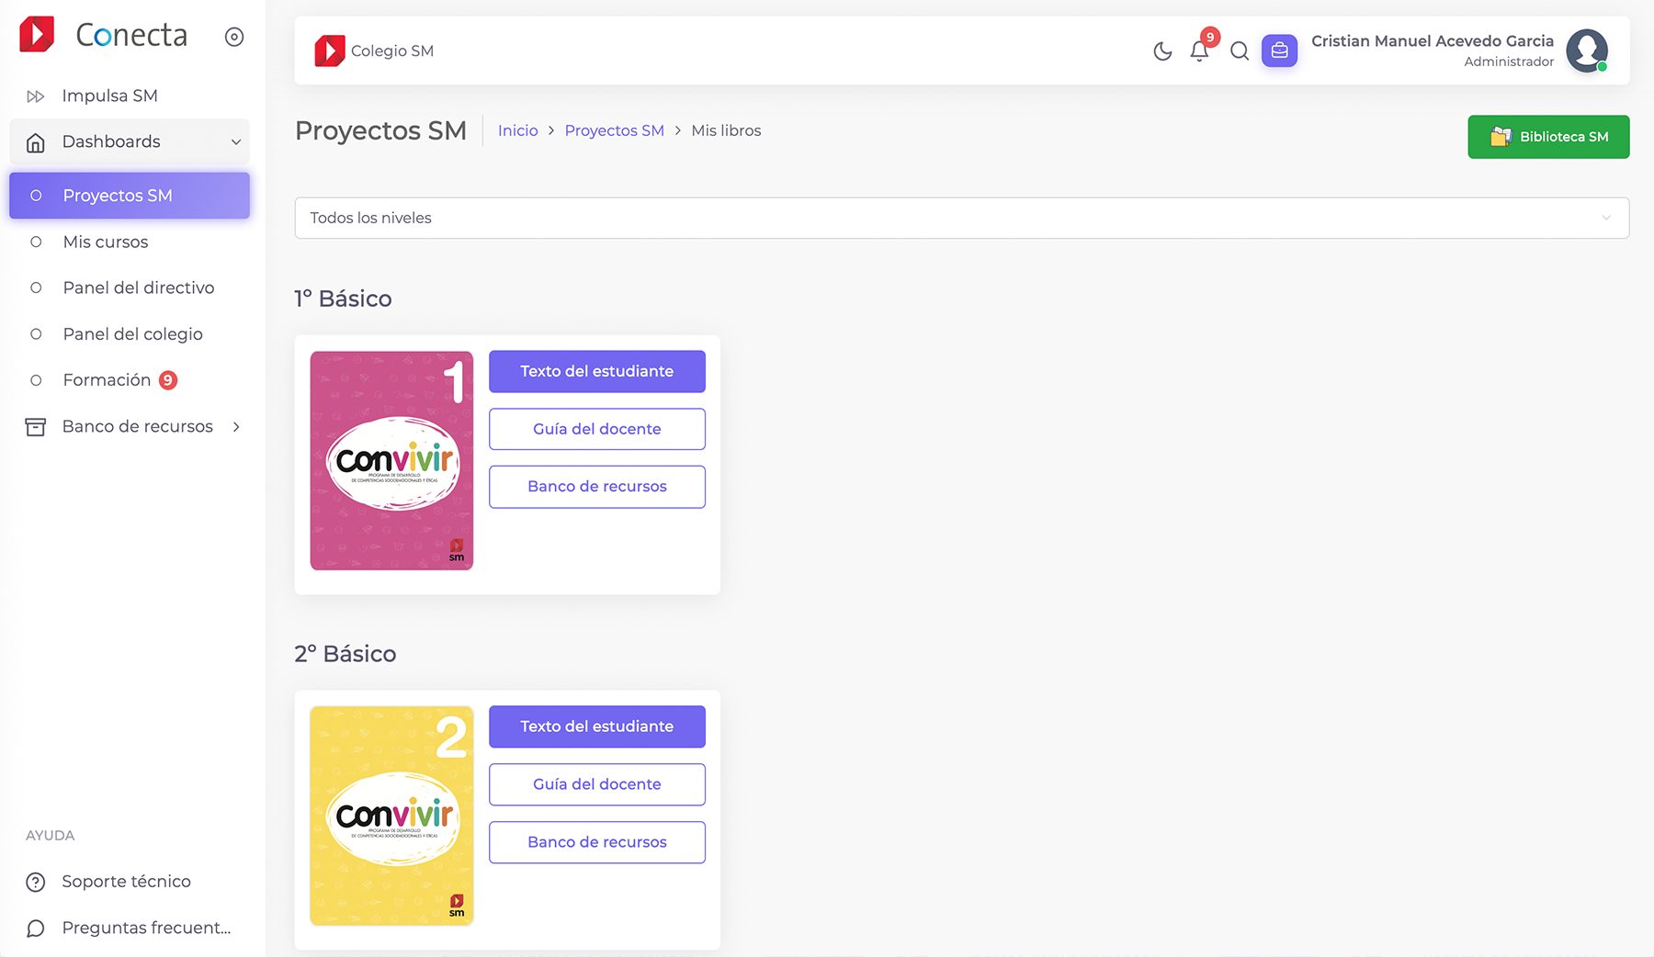This screenshot has width=1654, height=957.
Task: Open Todos los niveles dropdown
Action: click(x=961, y=218)
